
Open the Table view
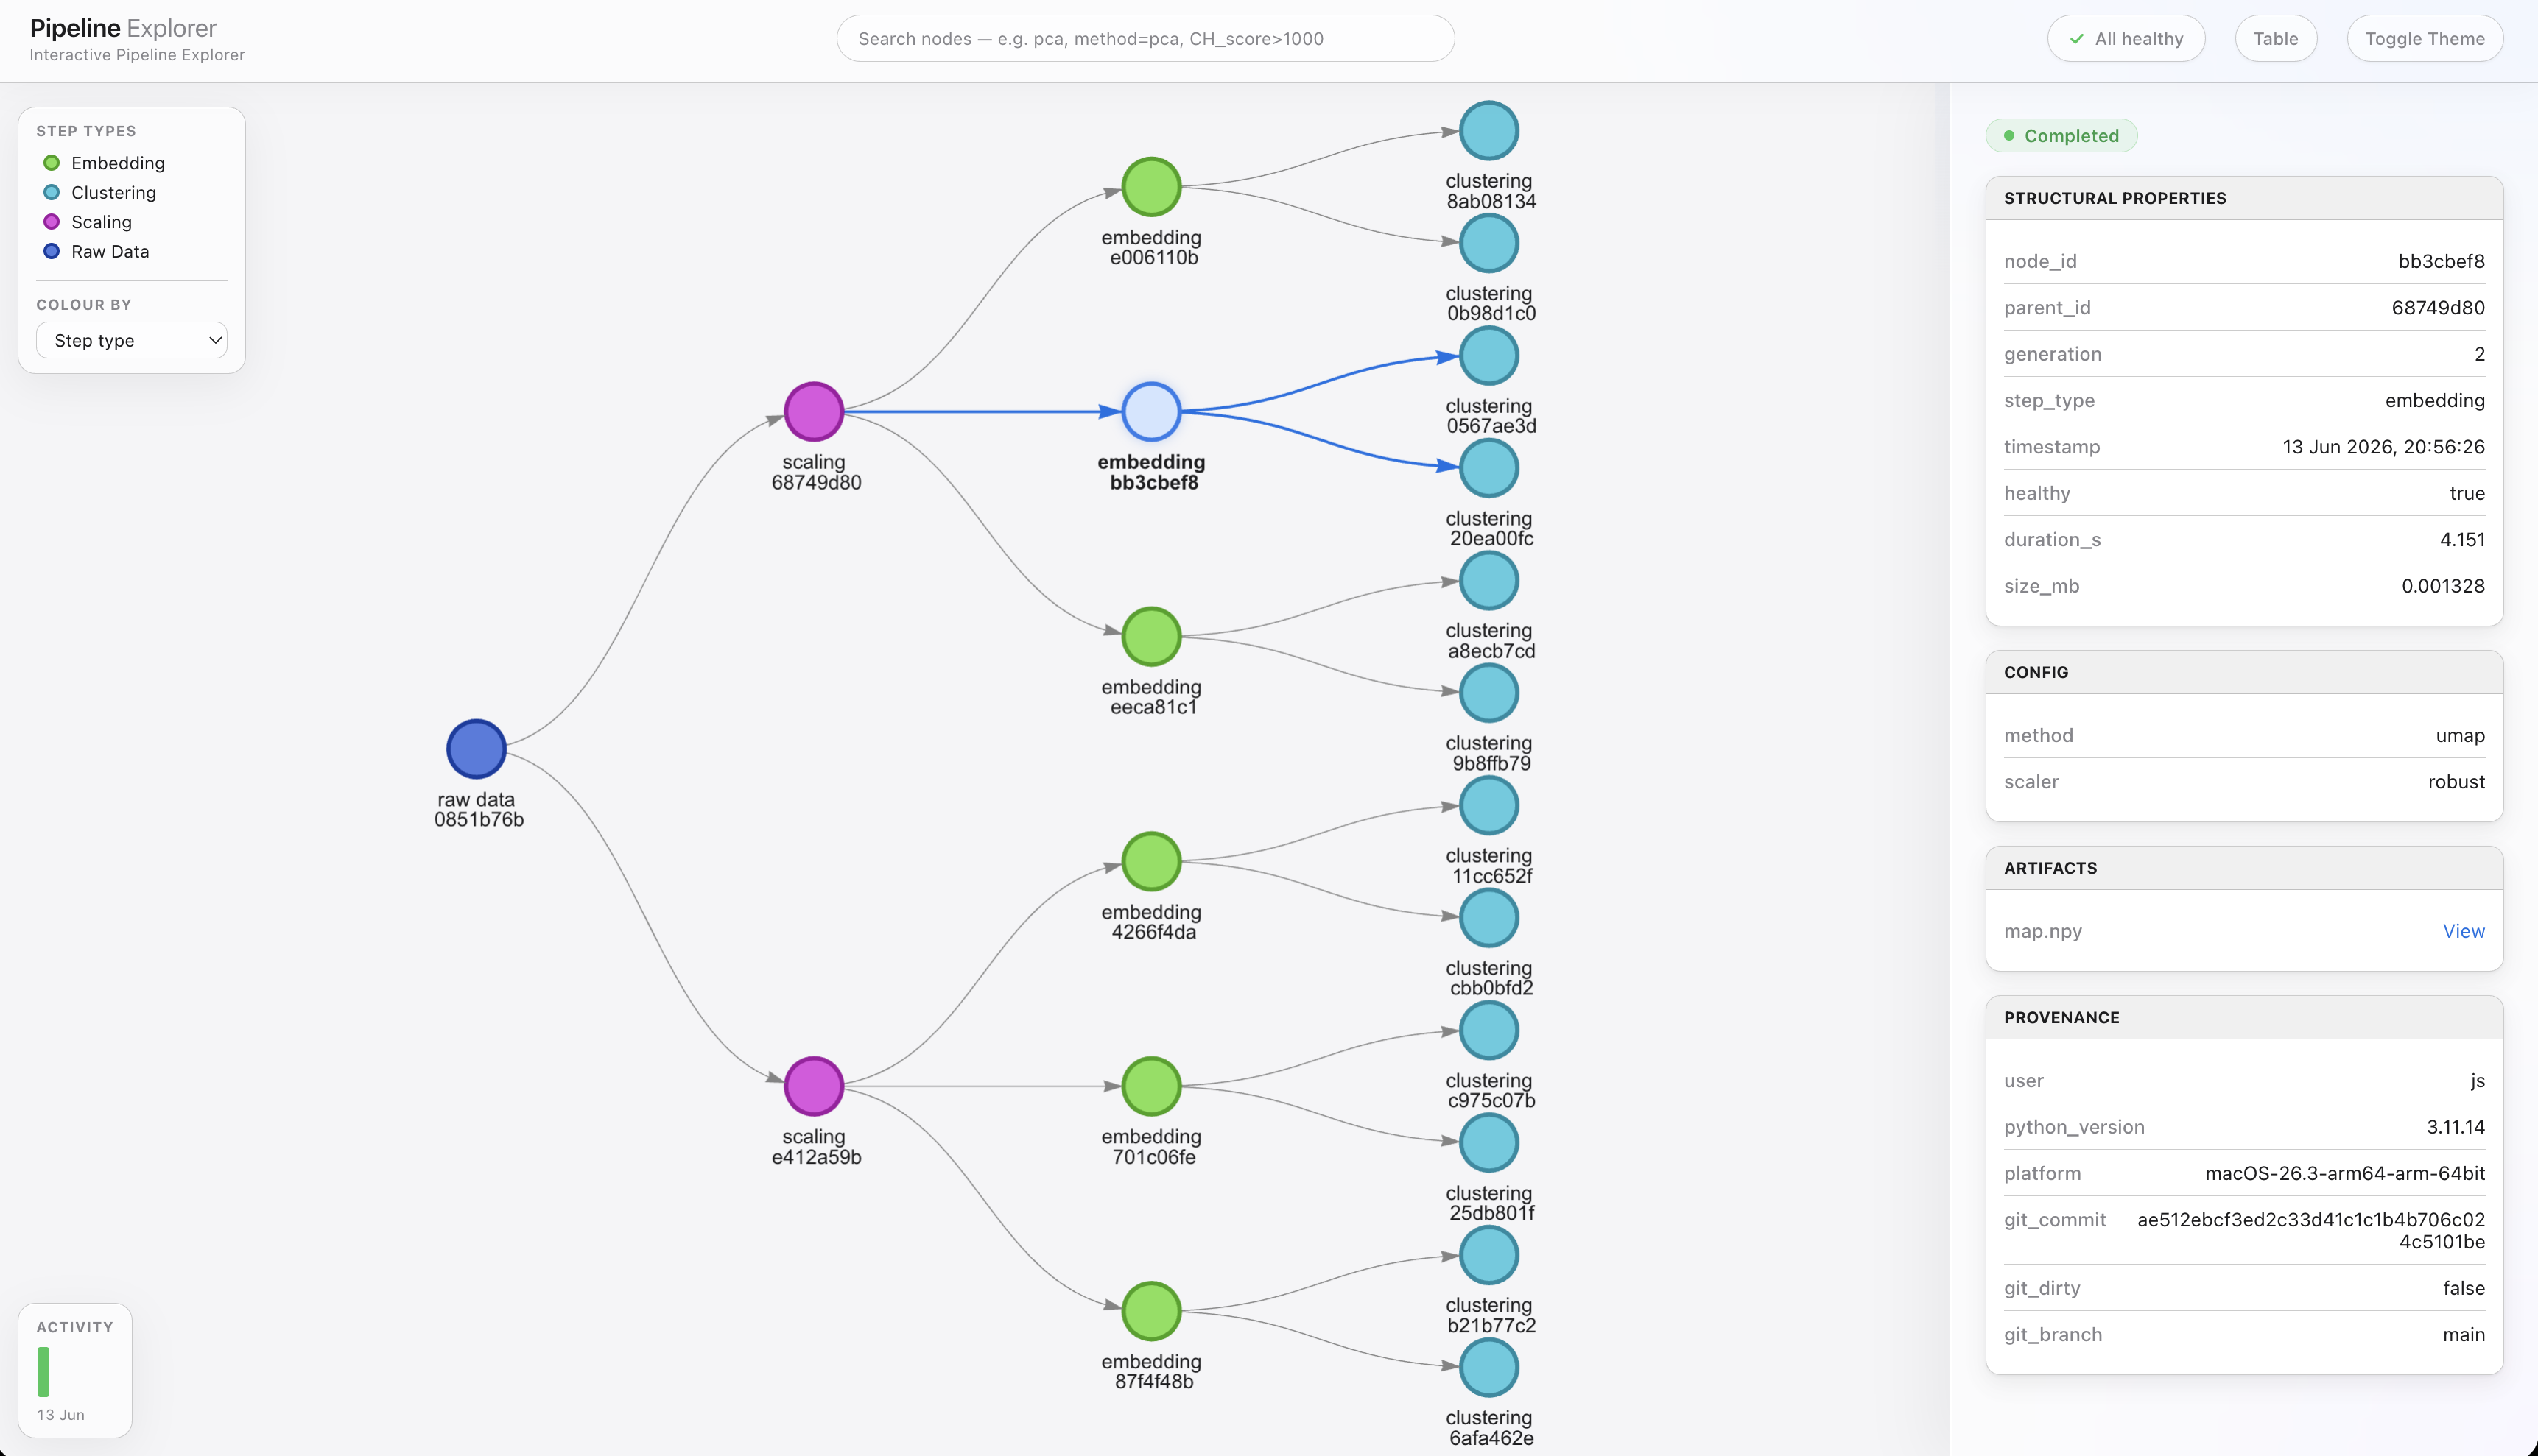[x=2276, y=39]
